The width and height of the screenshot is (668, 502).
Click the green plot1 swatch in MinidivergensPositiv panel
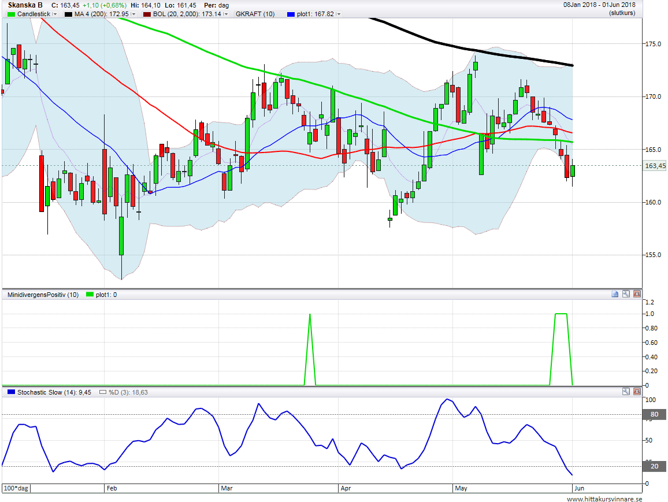click(x=90, y=294)
